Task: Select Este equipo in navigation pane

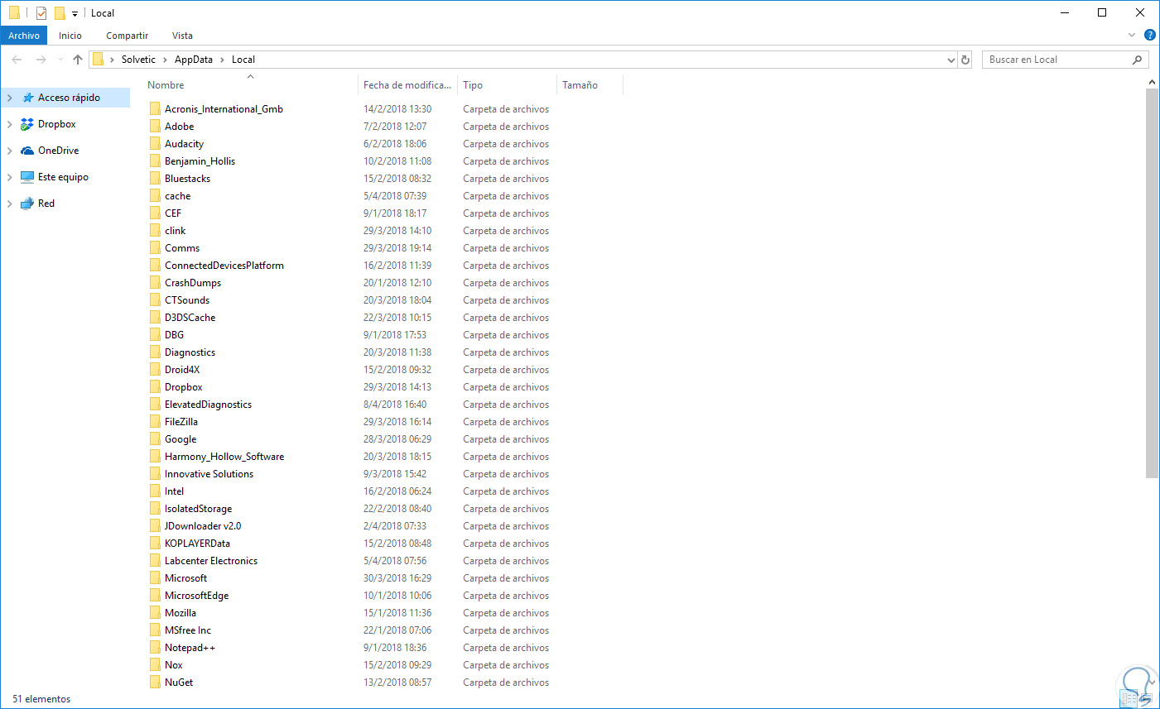Action: [63, 177]
